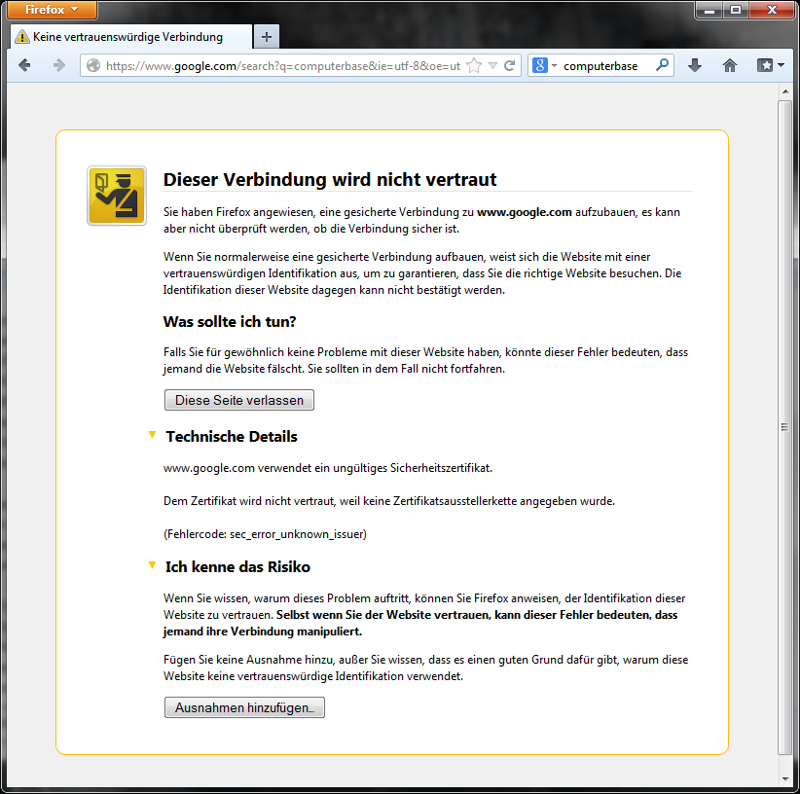The width and height of the screenshot is (800, 794).
Task: Go forward with the forward arrow
Action: (59, 65)
